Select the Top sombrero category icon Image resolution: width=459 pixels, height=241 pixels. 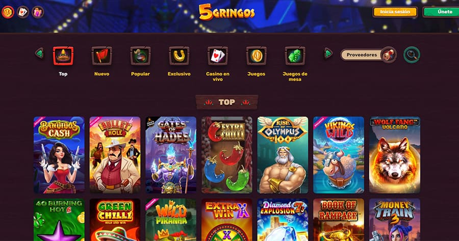[63, 56]
